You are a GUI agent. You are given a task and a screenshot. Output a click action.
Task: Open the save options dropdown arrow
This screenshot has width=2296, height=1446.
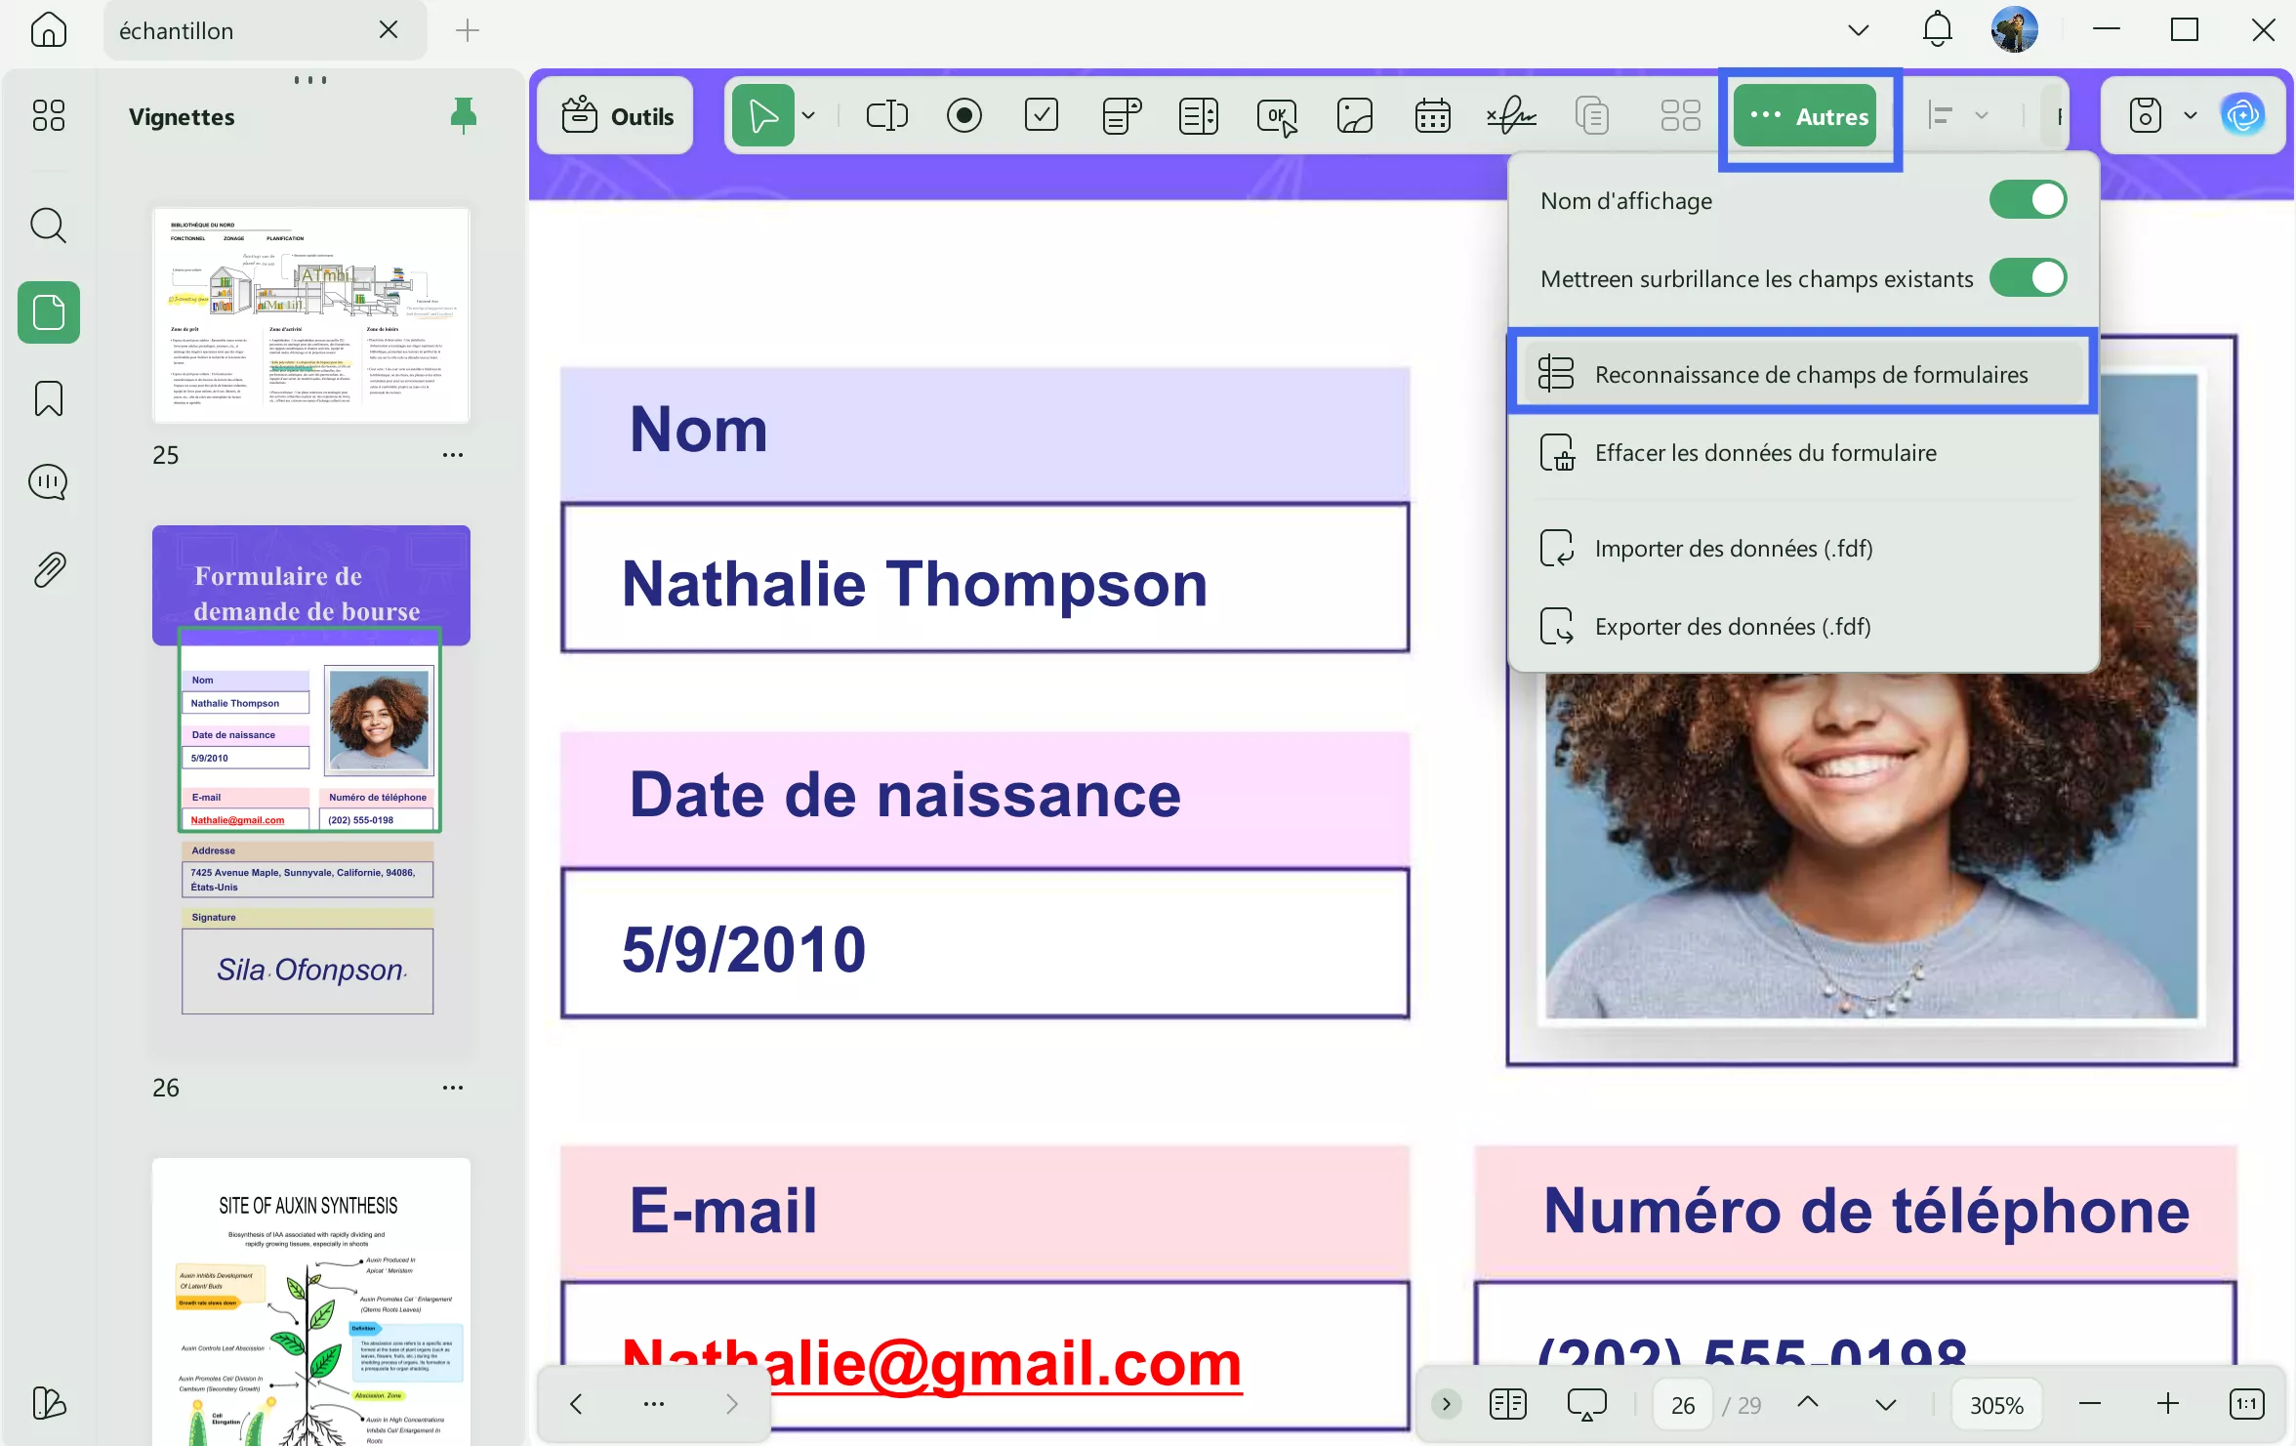tap(2190, 116)
